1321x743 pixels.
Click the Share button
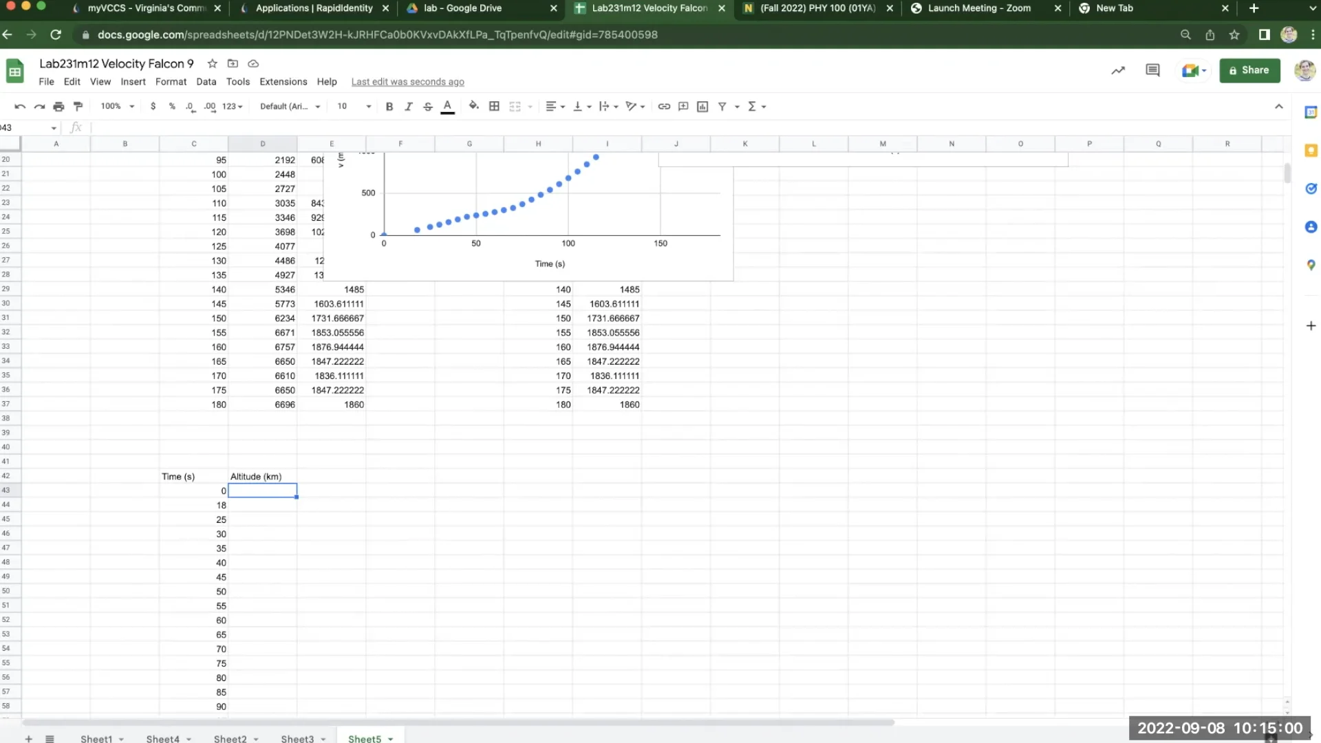tap(1249, 70)
